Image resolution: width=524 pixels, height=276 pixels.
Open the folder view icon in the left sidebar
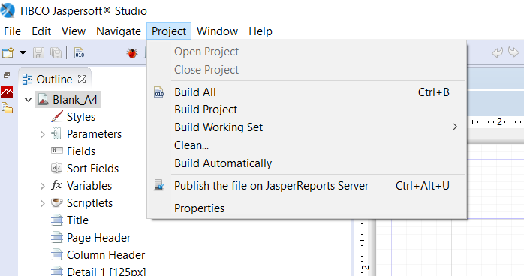click(x=7, y=108)
